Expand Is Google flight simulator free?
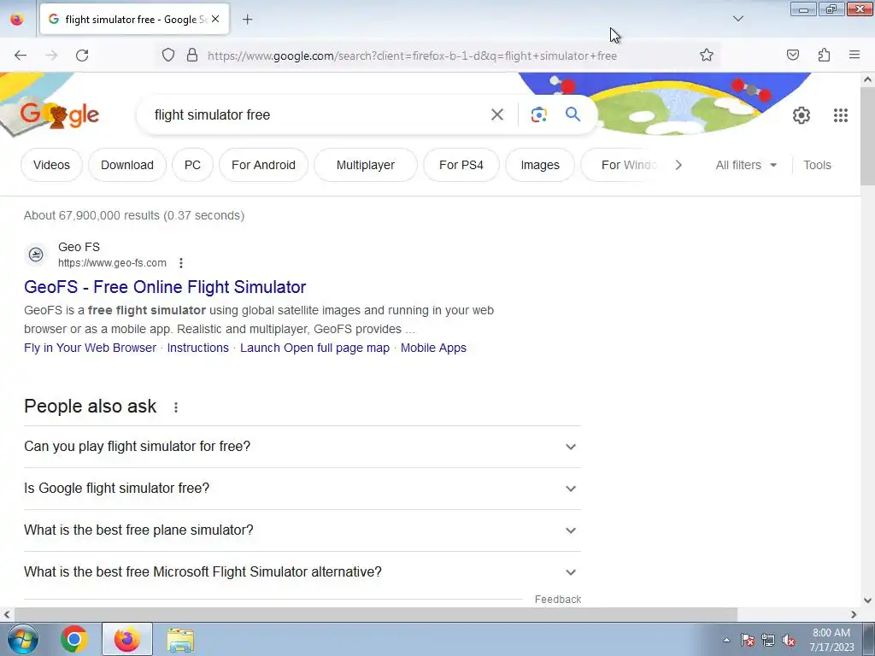This screenshot has height=656, width=875. [x=302, y=489]
